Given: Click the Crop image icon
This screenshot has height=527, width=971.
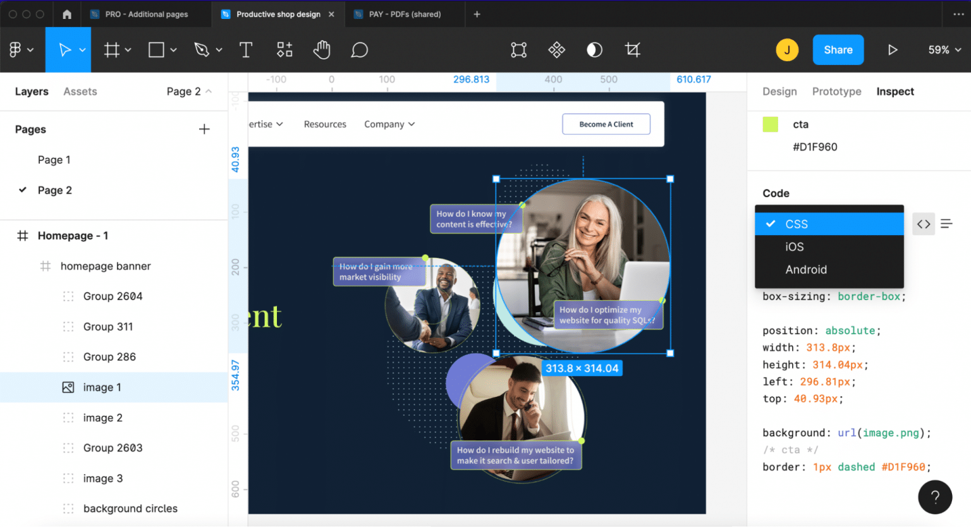Looking at the screenshot, I should click(632, 50).
